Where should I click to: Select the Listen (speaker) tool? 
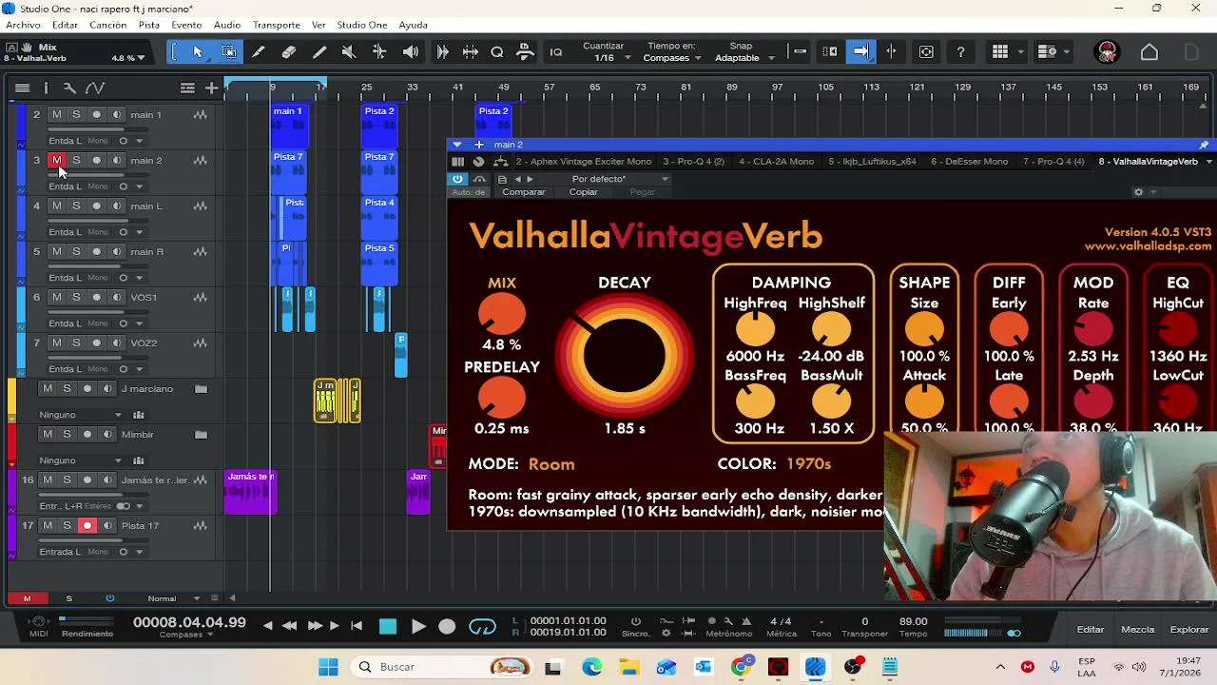[x=411, y=52]
